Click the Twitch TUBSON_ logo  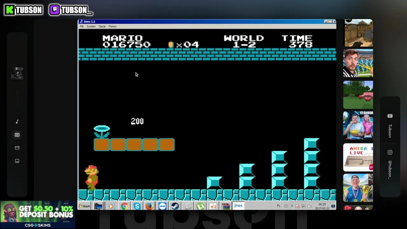[x=71, y=10]
